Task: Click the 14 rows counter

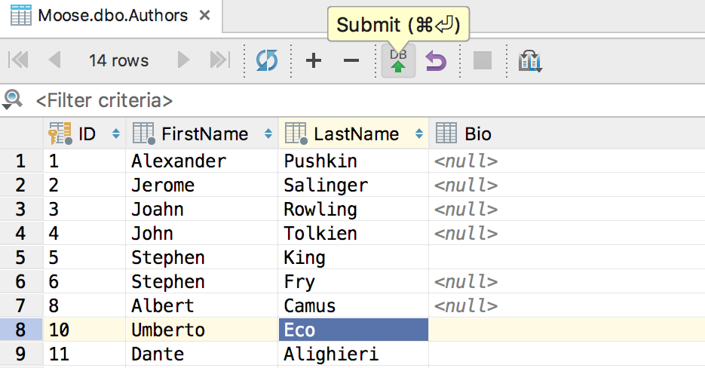Action: [x=118, y=60]
